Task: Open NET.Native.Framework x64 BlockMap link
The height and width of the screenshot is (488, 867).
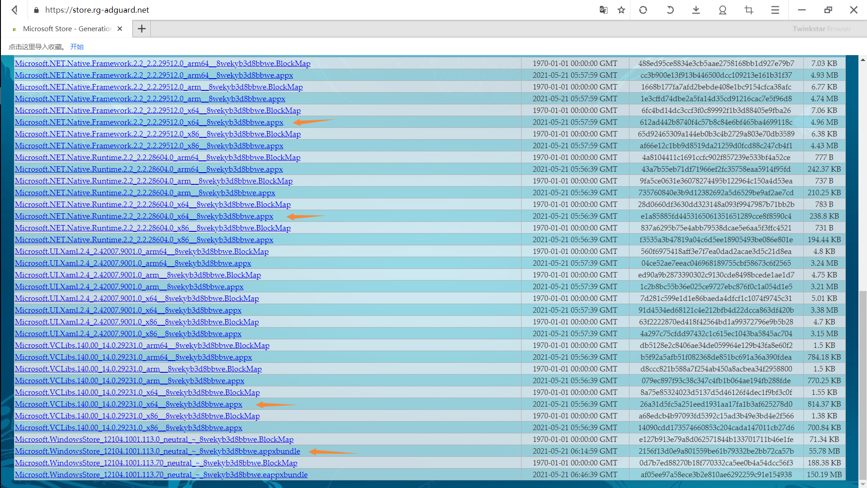Action: pos(158,110)
